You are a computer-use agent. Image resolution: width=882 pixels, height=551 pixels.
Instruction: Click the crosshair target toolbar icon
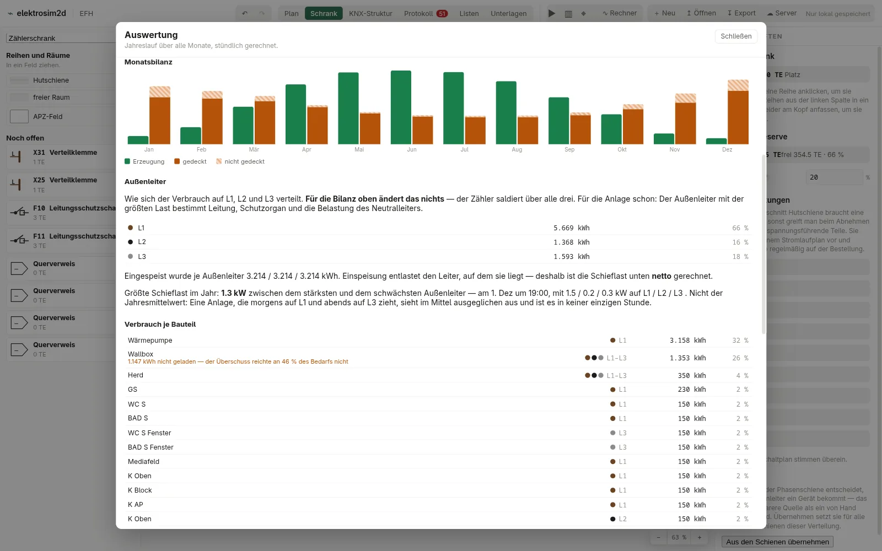(x=584, y=13)
